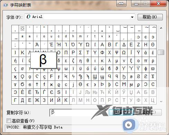Click the U+03B2 Beta status text
The height and width of the screenshot is (135, 169).
pos(34,127)
